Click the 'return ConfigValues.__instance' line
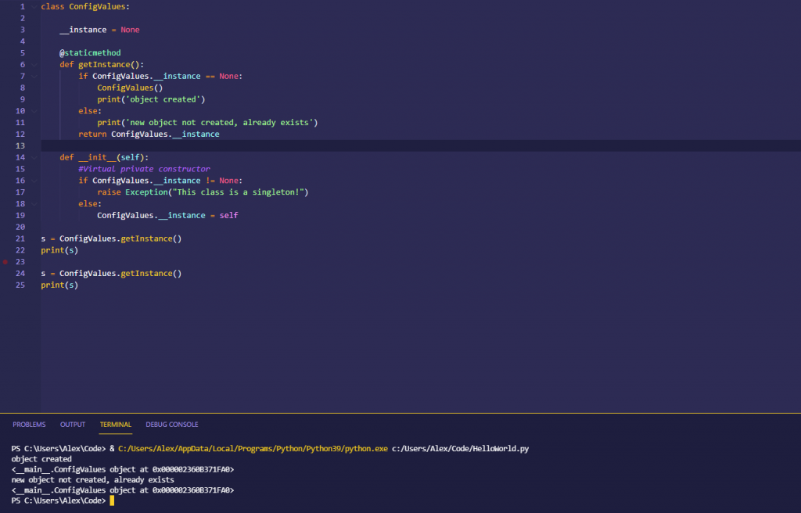The width and height of the screenshot is (801, 513). click(149, 134)
